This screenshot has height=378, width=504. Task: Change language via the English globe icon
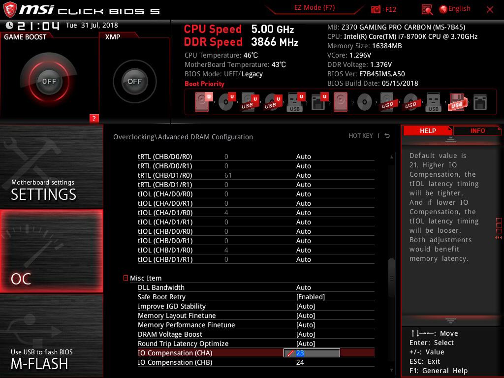(443, 9)
